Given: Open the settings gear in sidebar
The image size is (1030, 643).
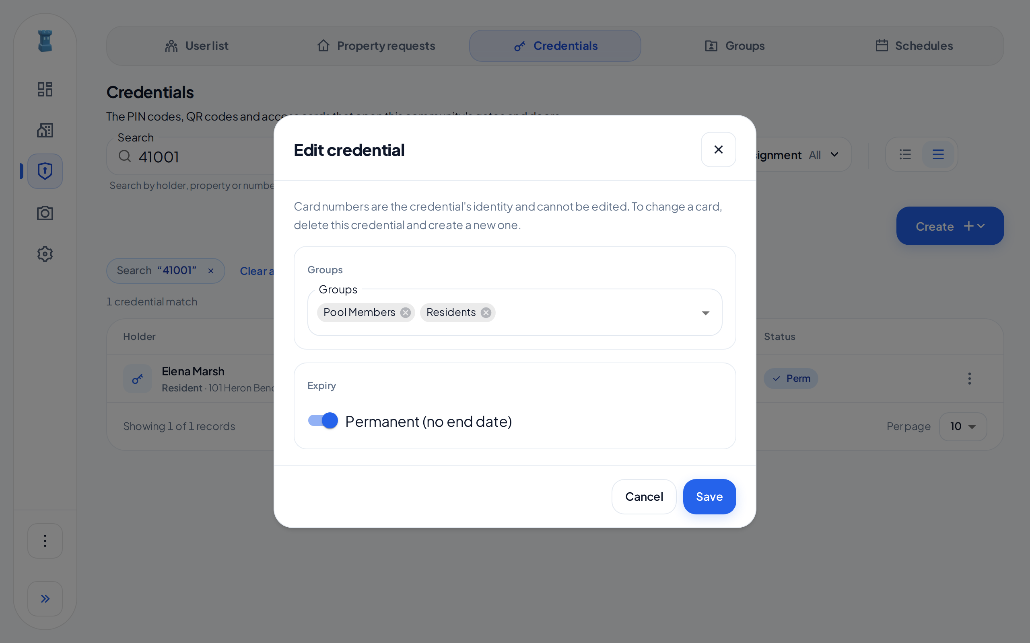Looking at the screenshot, I should click(x=45, y=254).
